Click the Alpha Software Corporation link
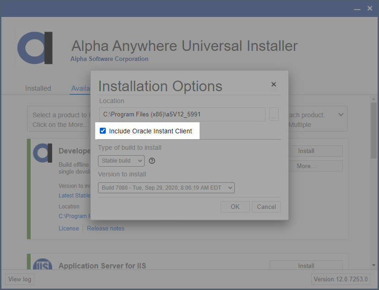This screenshot has height=290, width=379. click(x=109, y=59)
